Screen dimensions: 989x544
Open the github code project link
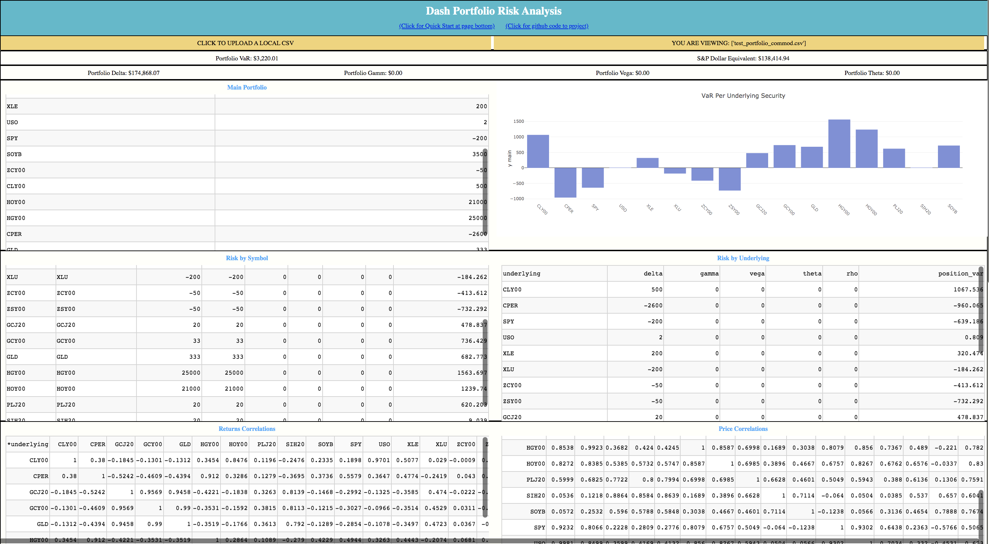point(547,26)
